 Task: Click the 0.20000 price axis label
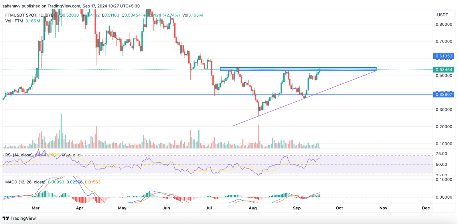pos(444,127)
